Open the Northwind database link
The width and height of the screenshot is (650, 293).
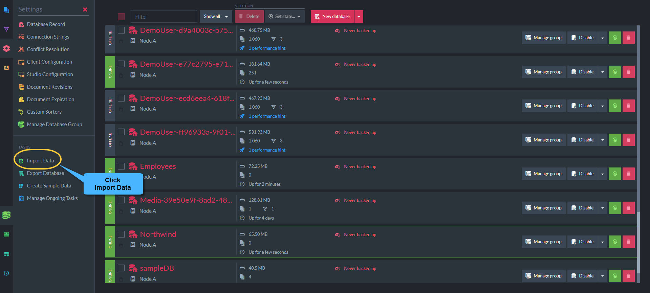point(158,234)
